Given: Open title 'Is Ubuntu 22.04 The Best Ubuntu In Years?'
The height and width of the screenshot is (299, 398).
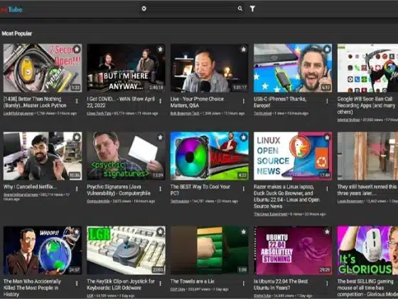Looking at the screenshot, I should click(281, 285).
